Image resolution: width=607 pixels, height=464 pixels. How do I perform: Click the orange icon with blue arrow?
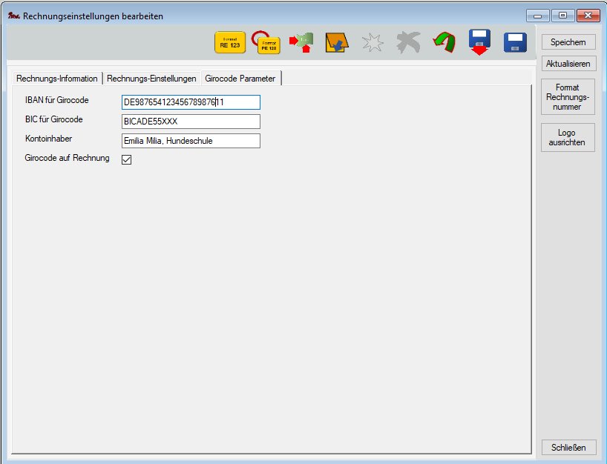(337, 43)
